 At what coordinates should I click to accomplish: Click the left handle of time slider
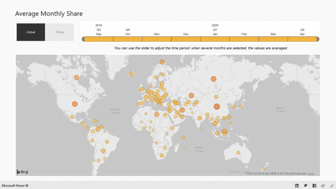[83, 39]
